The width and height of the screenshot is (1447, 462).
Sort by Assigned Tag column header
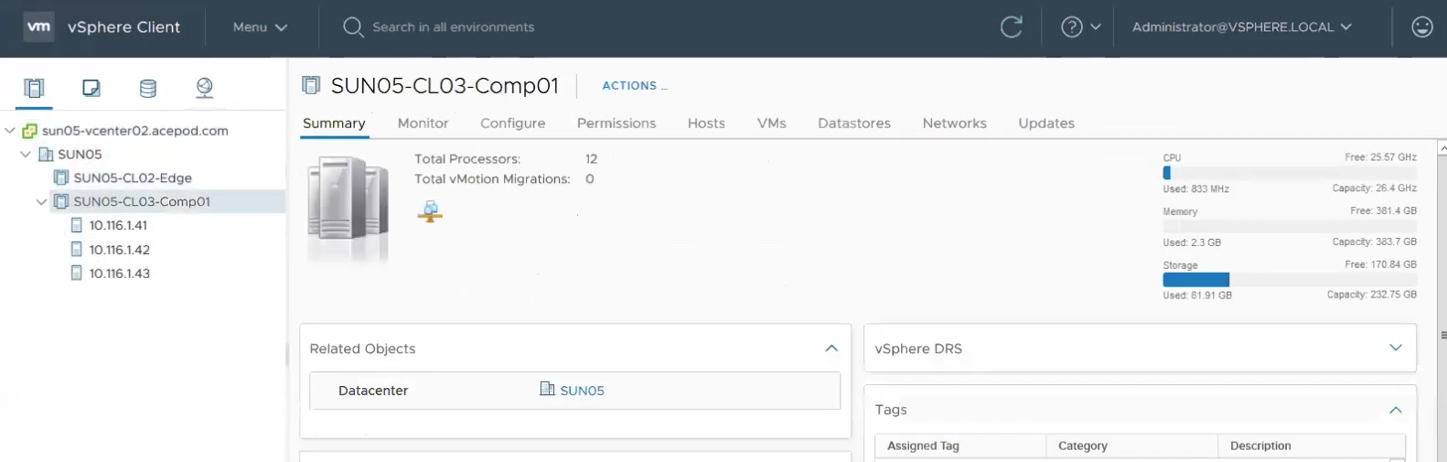coord(960,446)
